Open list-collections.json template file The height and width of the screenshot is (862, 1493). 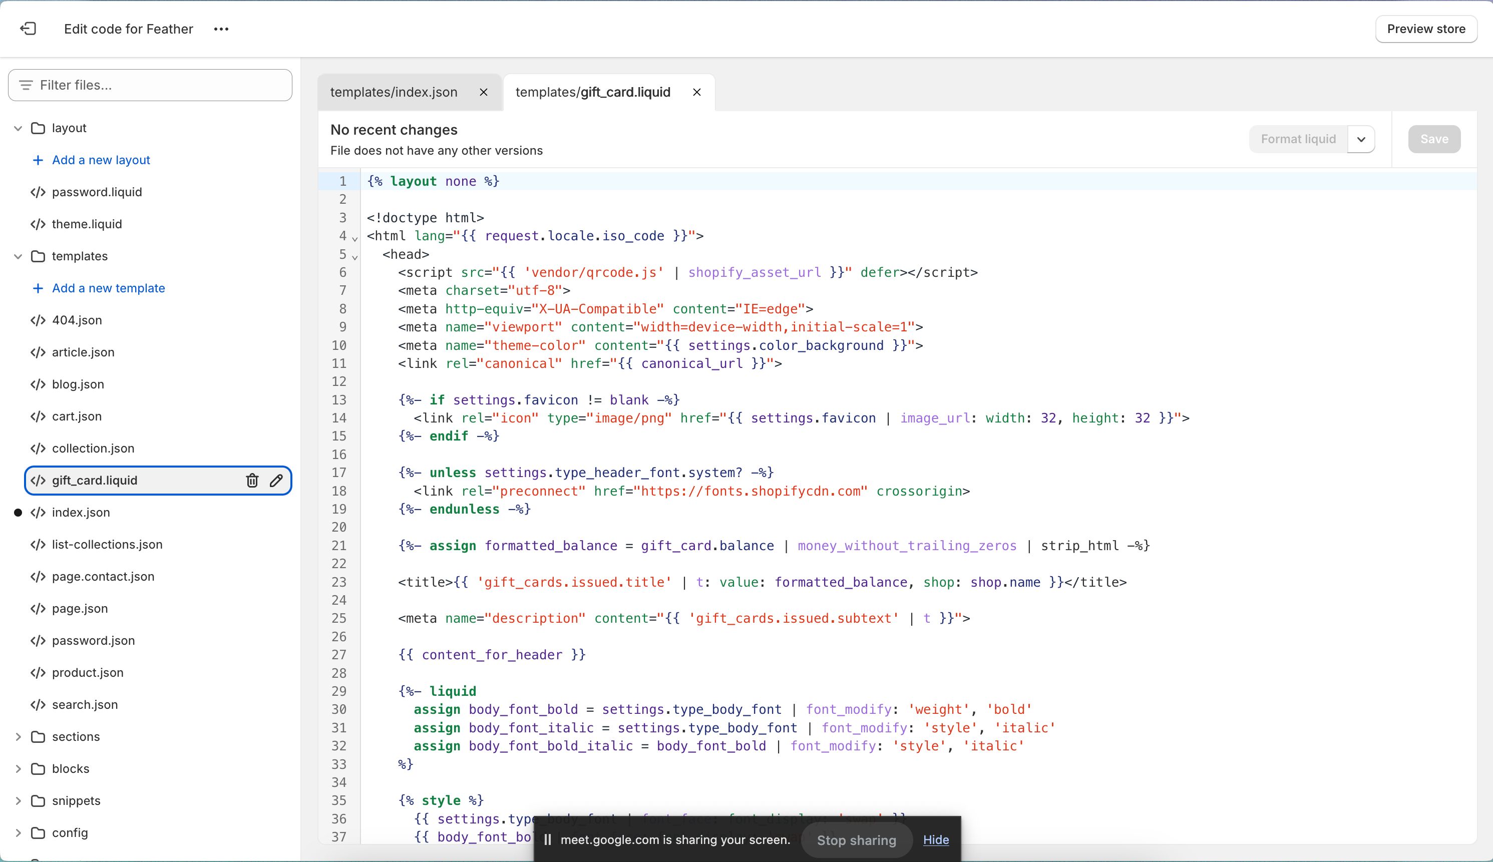[x=107, y=545]
